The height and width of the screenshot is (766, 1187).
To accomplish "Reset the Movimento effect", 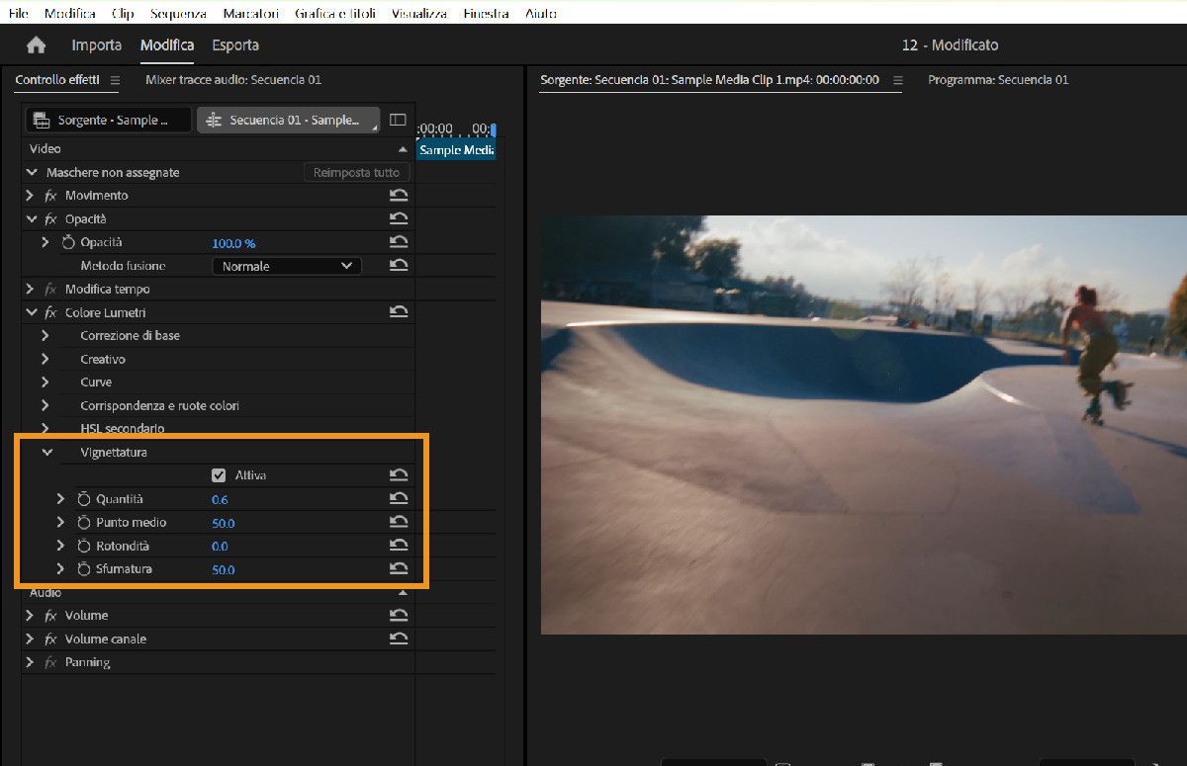I will (399, 196).
